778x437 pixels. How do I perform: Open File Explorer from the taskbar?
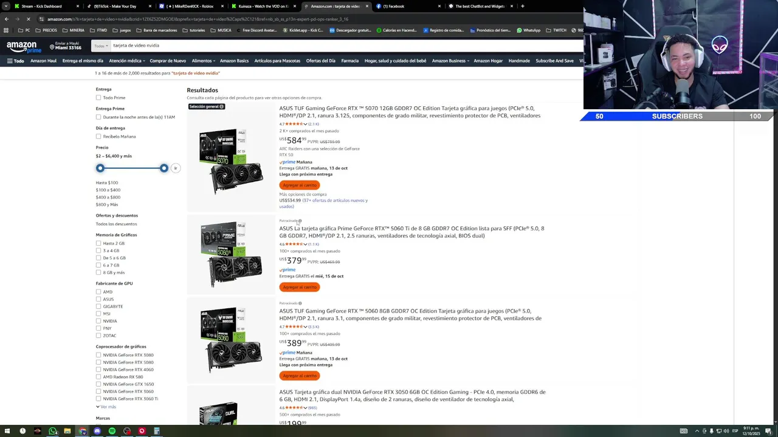pyautogui.click(x=67, y=431)
